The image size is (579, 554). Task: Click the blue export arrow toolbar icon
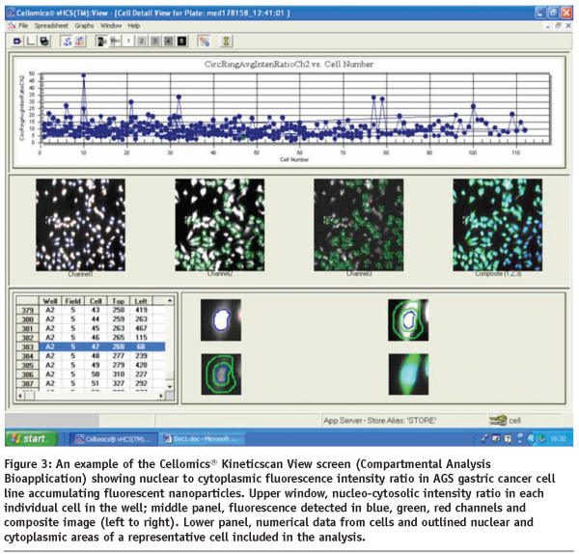pos(17,41)
